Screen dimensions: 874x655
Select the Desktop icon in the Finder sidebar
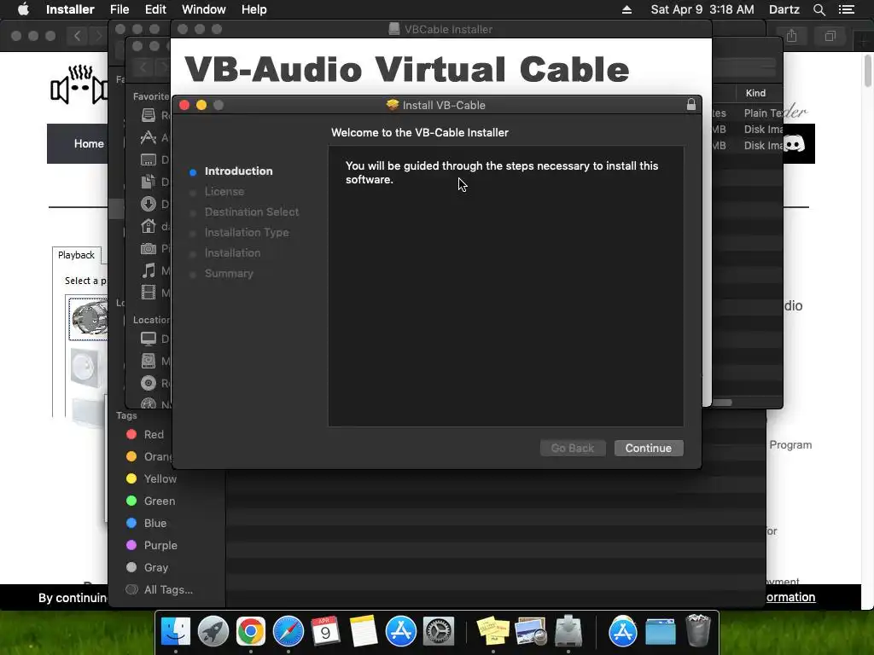(x=149, y=159)
